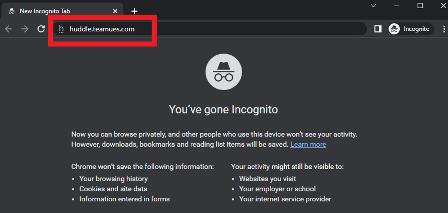Follow the Learn more link

(x=308, y=144)
